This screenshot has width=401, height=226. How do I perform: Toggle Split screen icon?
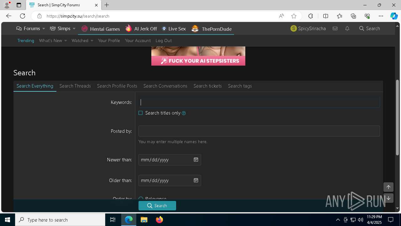pos(325,16)
